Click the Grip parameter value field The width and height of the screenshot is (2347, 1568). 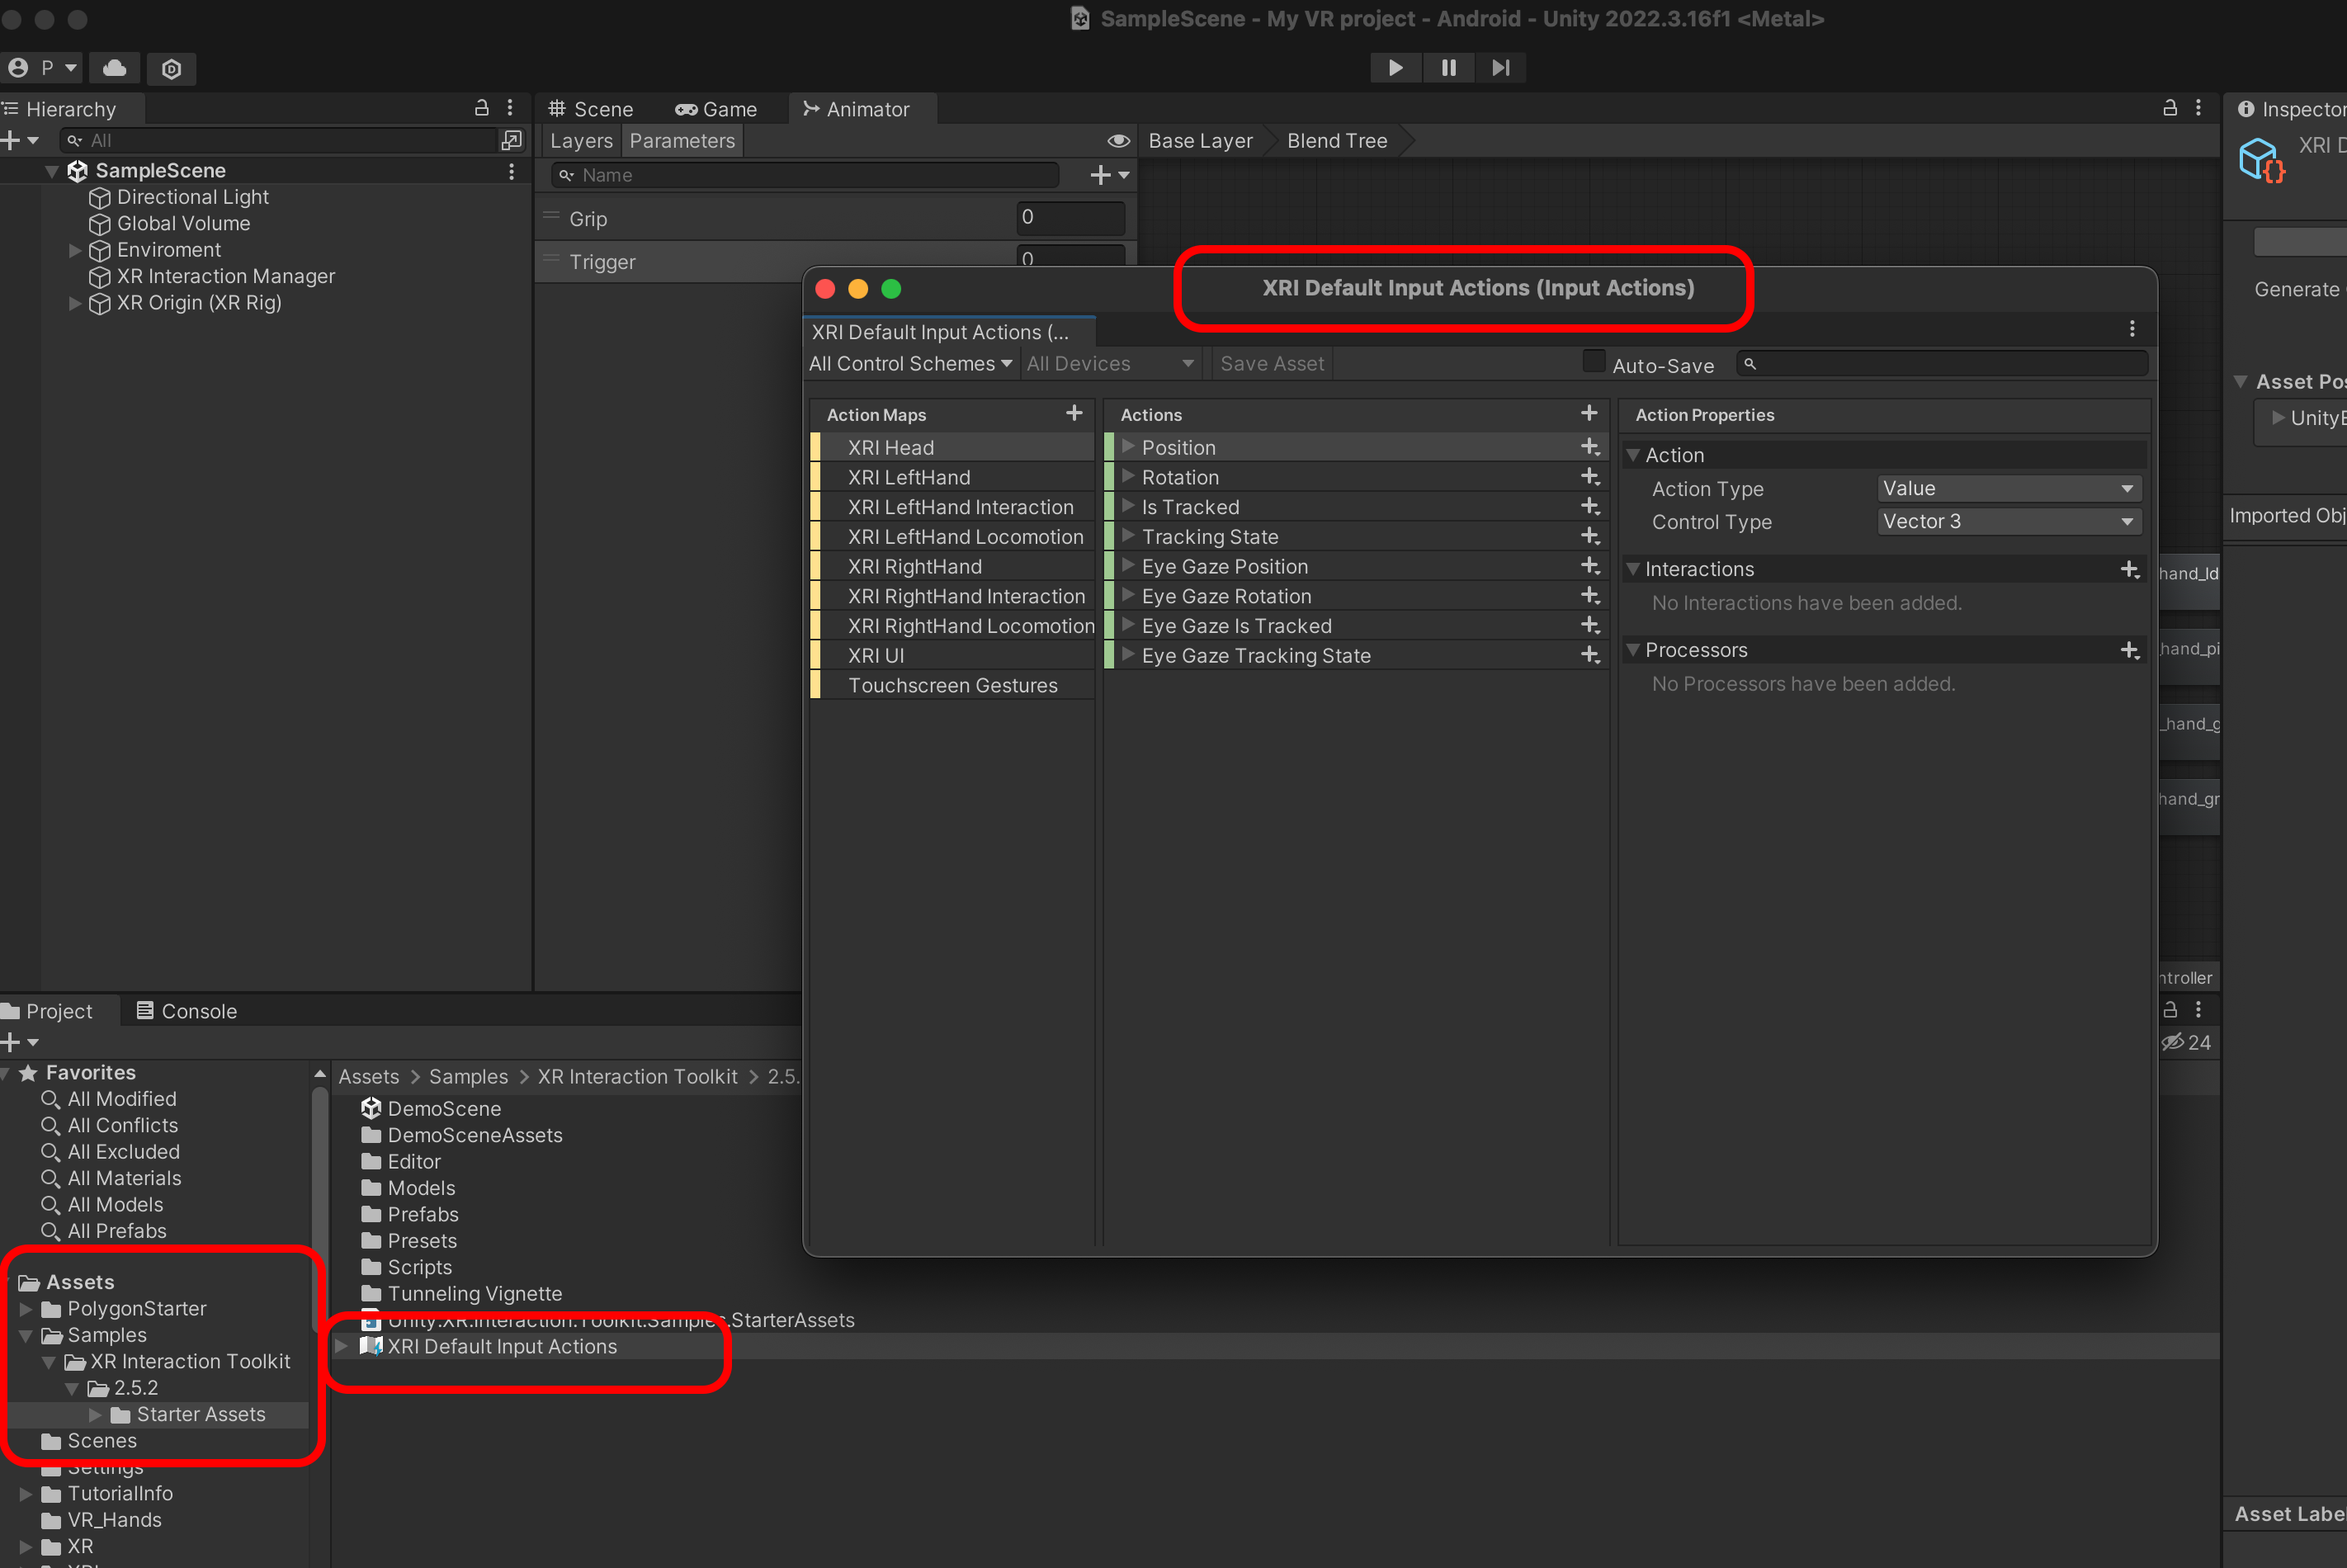click(1070, 218)
